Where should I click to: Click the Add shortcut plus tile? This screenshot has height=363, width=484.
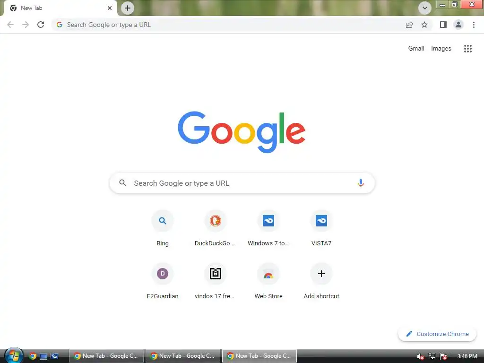tap(321, 282)
